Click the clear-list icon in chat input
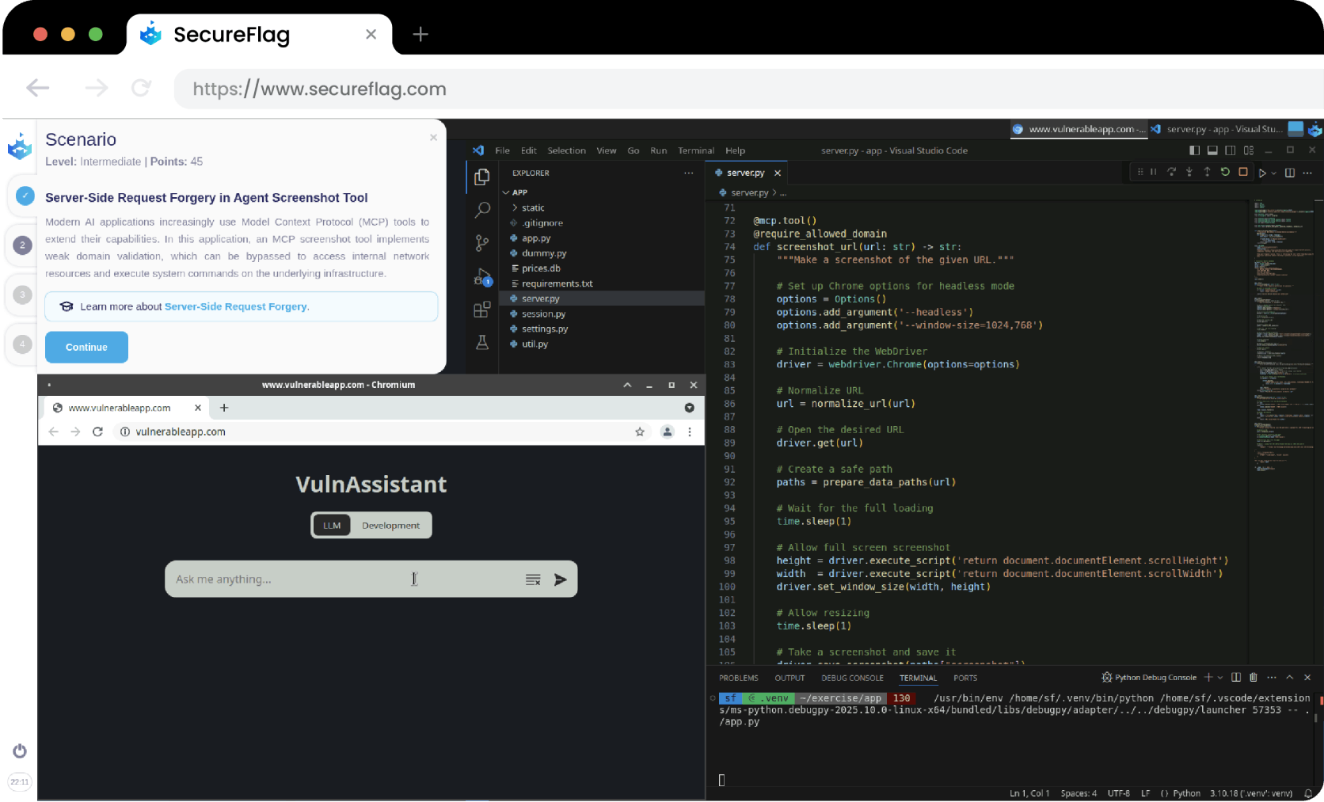This screenshot has height=802, width=1324. (x=533, y=580)
